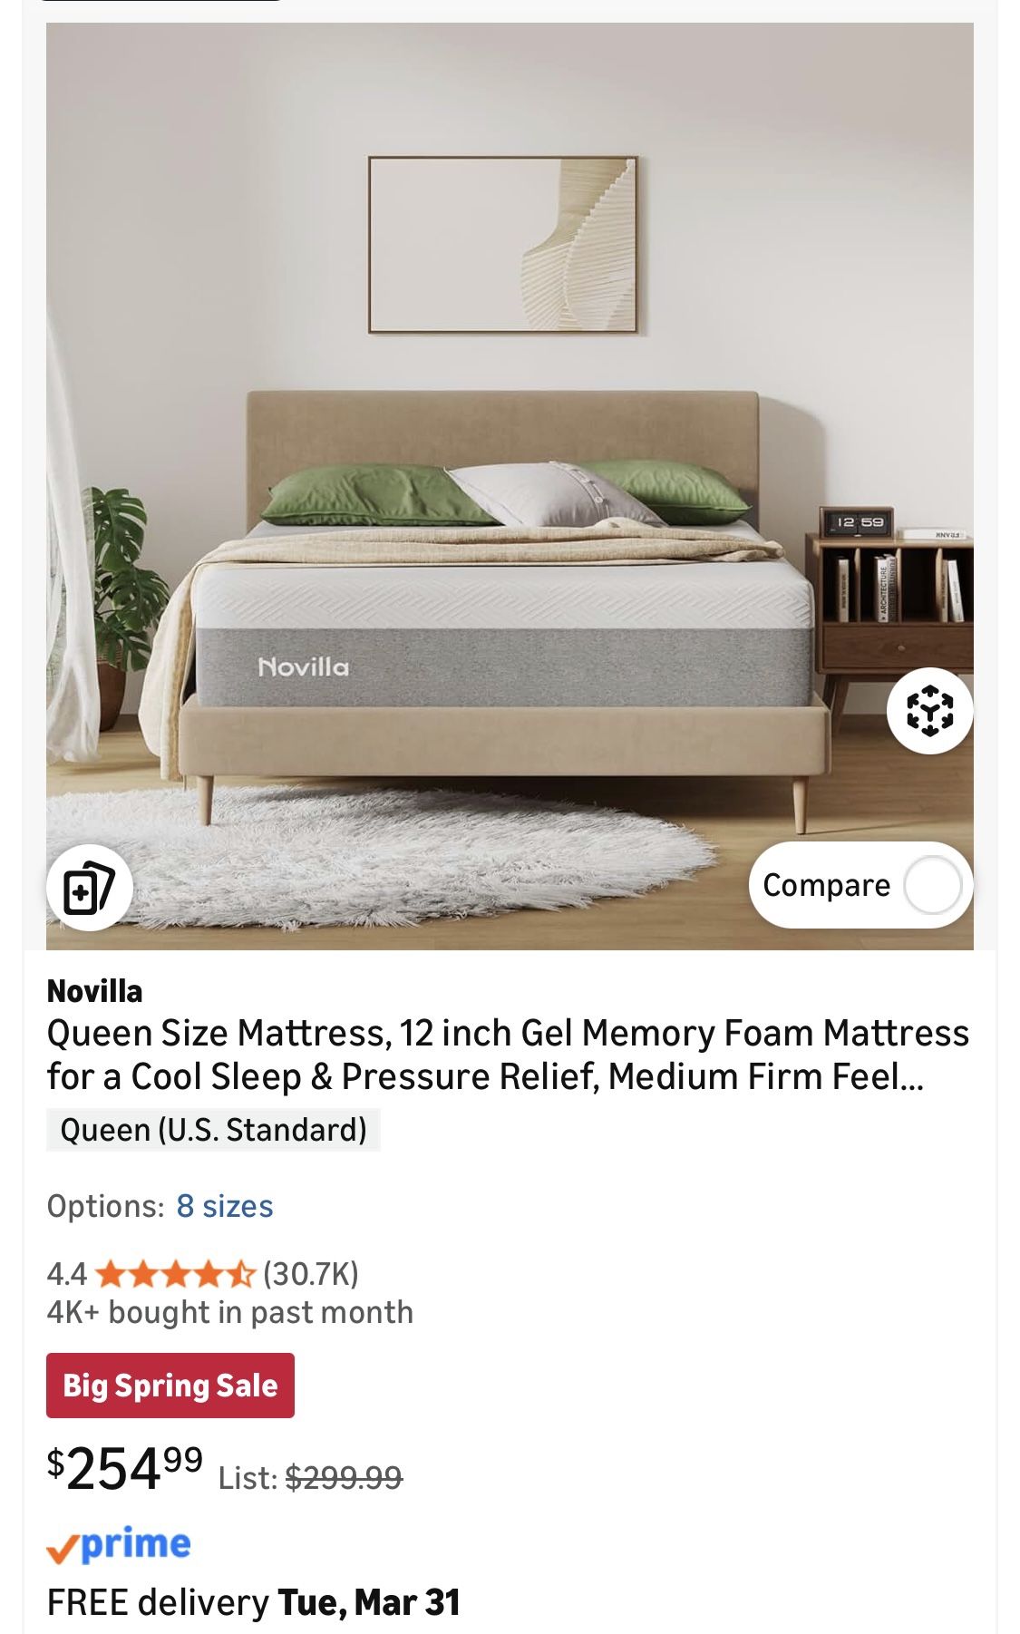Tap the cards-with-plus icon on the image
Image resolution: width=1020 pixels, height=1634 pixels.
pos(90,888)
